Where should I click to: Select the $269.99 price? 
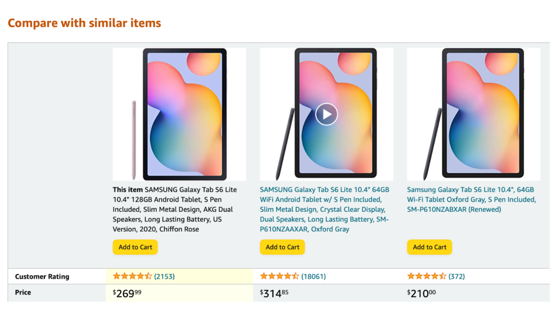tap(127, 294)
